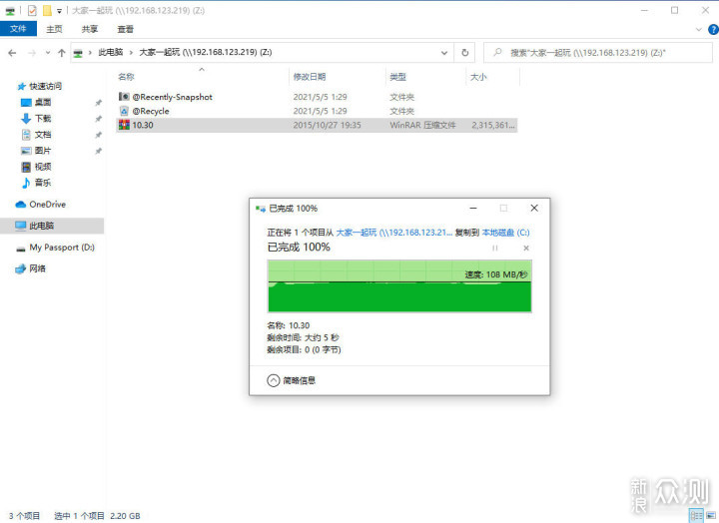Viewport: 719px width, 523px height.
Task: Click 此电脑 in the address breadcrumb
Action: click(111, 52)
